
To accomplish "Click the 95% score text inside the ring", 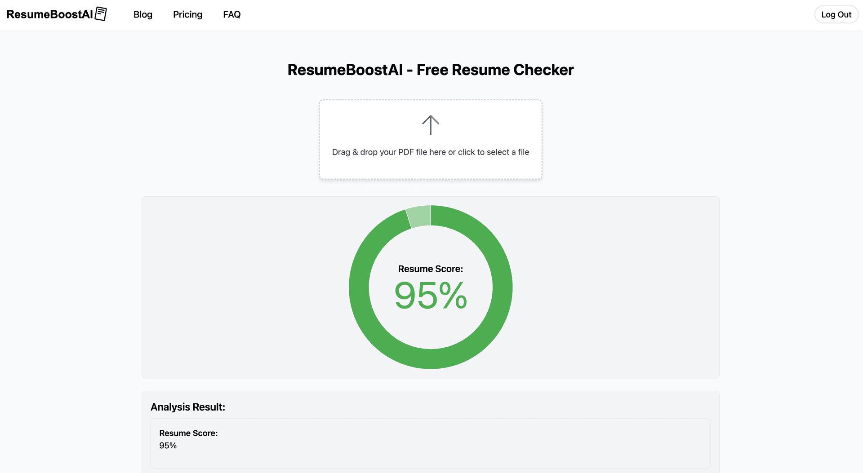I will [430, 294].
